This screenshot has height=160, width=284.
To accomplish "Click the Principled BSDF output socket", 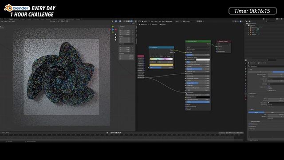I will tap(211, 44).
